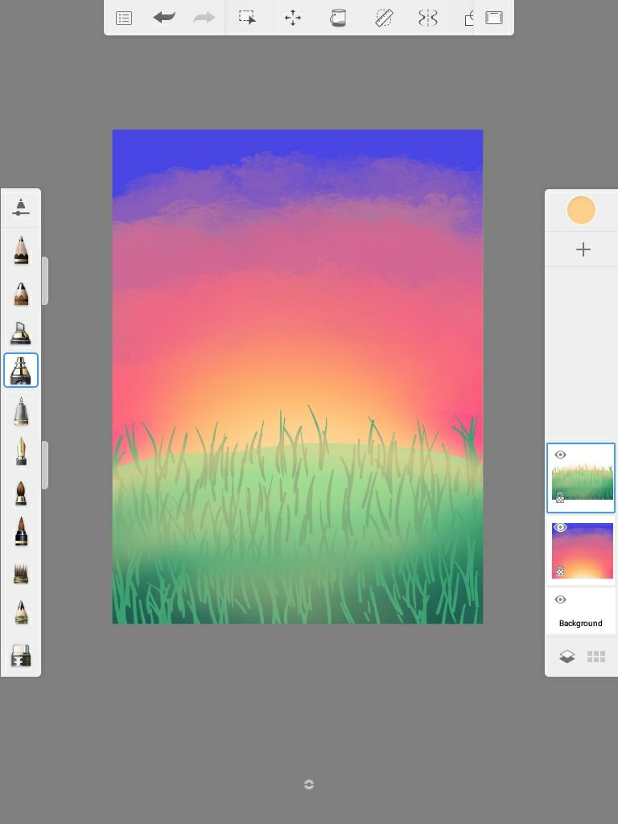The width and height of the screenshot is (618, 824).
Task: Select the black-handled paintbrush
Action: click(x=21, y=531)
